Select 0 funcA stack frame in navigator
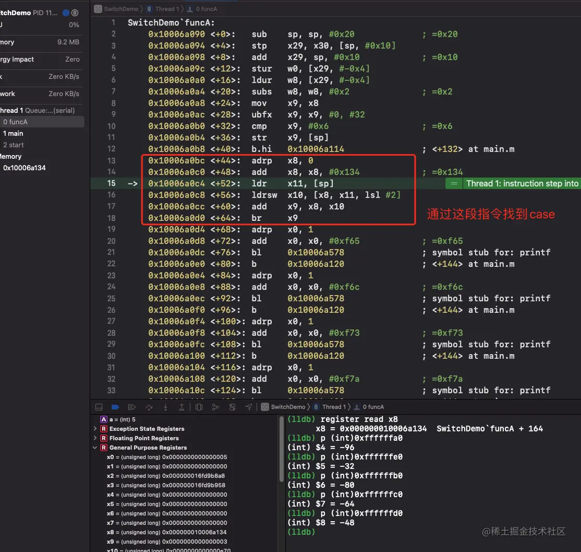The height and width of the screenshot is (552, 581). [x=42, y=122]
